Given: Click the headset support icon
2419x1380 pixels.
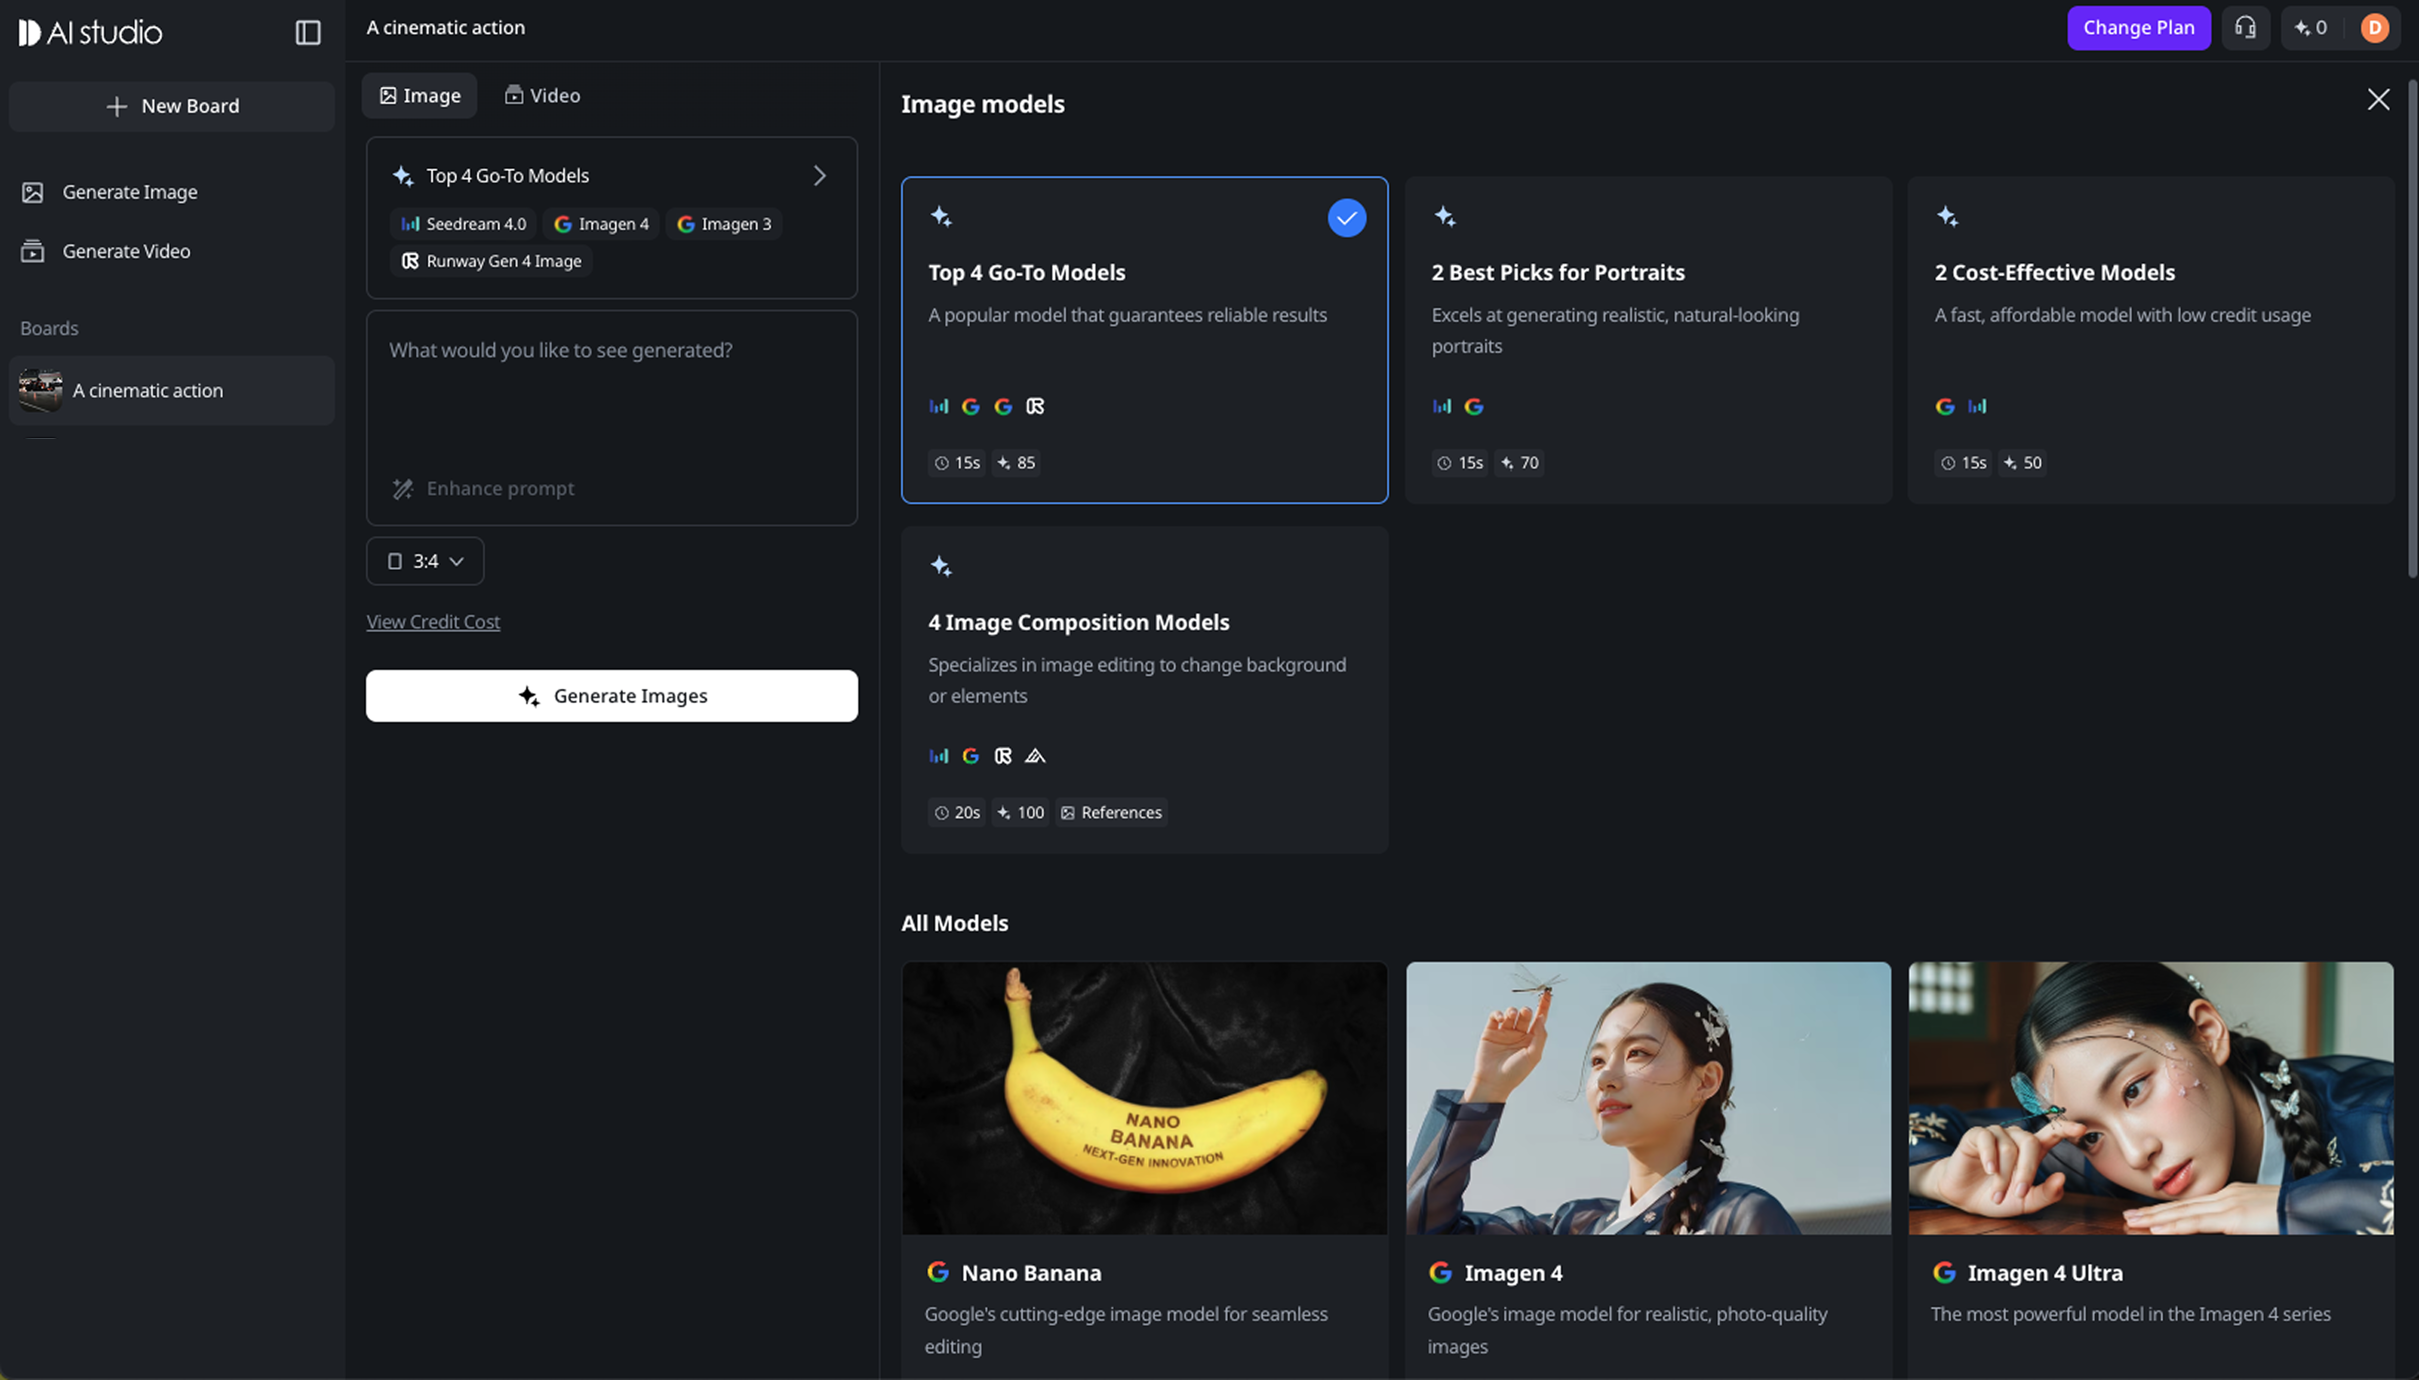Looking at the screenshot, I should (2245, 28).
